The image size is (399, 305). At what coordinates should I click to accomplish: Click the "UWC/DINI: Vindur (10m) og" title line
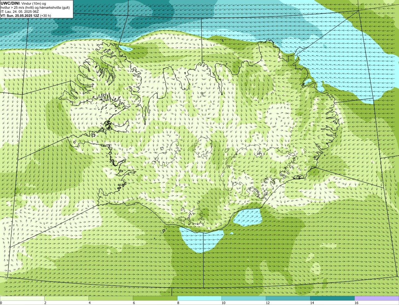coord(23,3)
